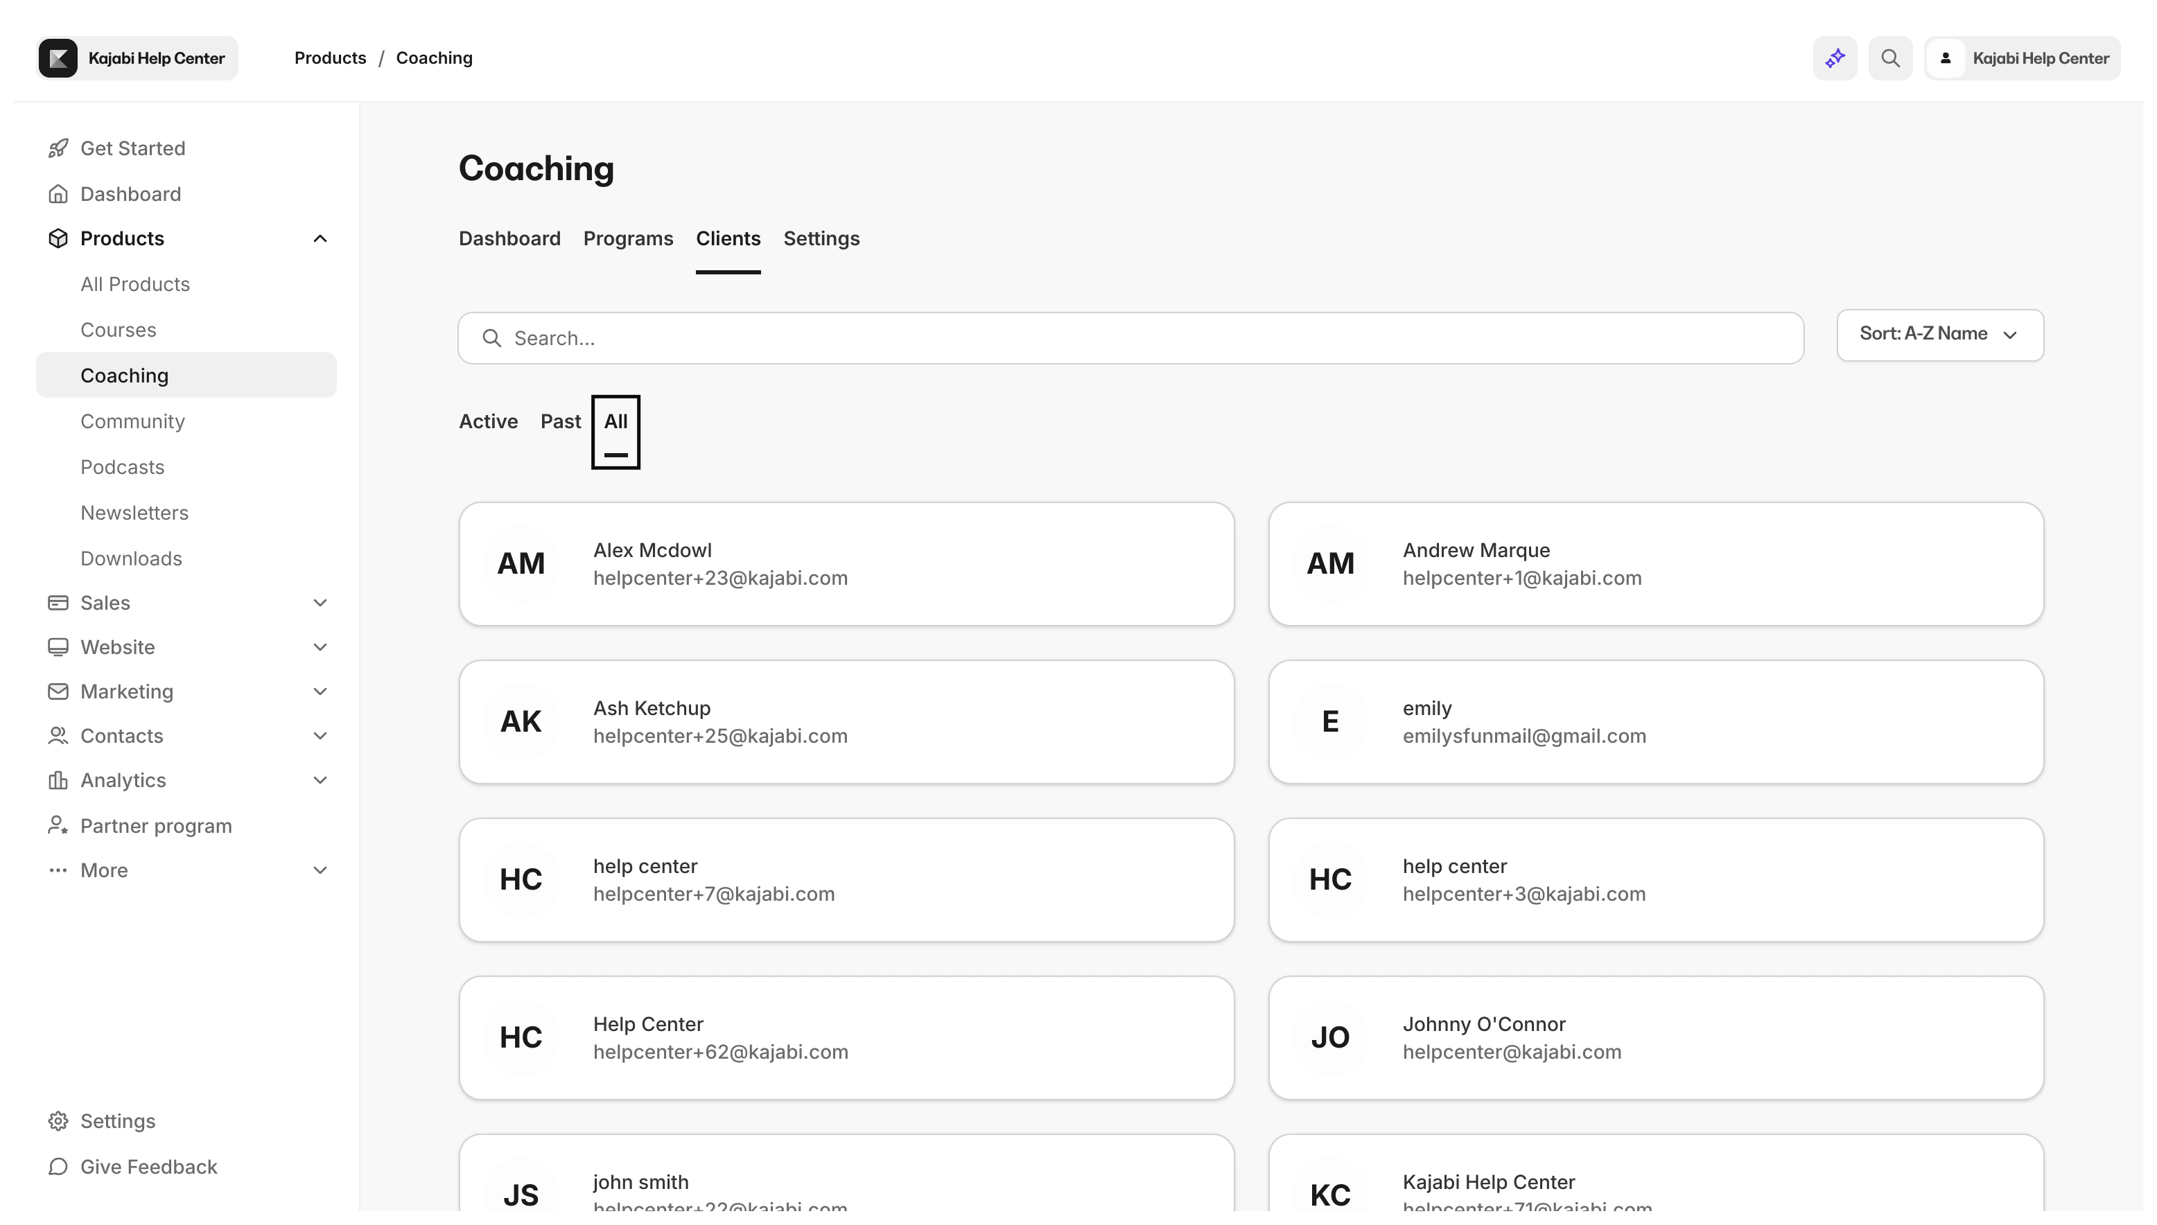Click the AI sparkle assistant icon
The height and width of the screenshot is (1225, 2157).
pyautogui.click(x=1835, y=58)
